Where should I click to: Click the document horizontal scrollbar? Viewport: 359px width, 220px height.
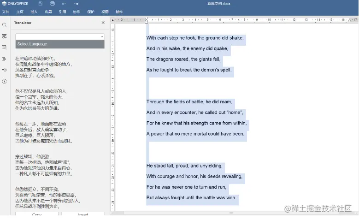pos(231,213)
